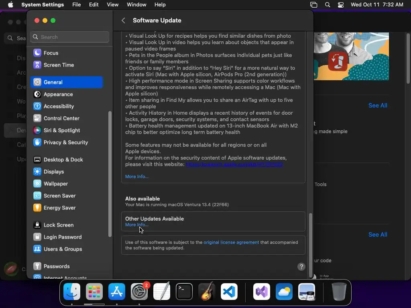Click the bottom See All link in App Store
The width and height of the screenshot is (411, 308).
click(x=378, y=234)
